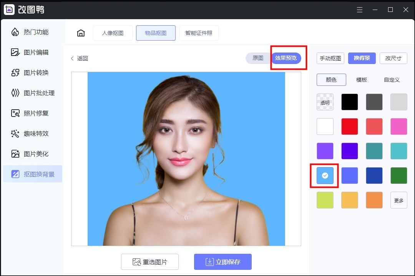The height and width of the screenshot is (276, 415).
Task: Select the red background color swatch
Action: click(x=349, y=126)
